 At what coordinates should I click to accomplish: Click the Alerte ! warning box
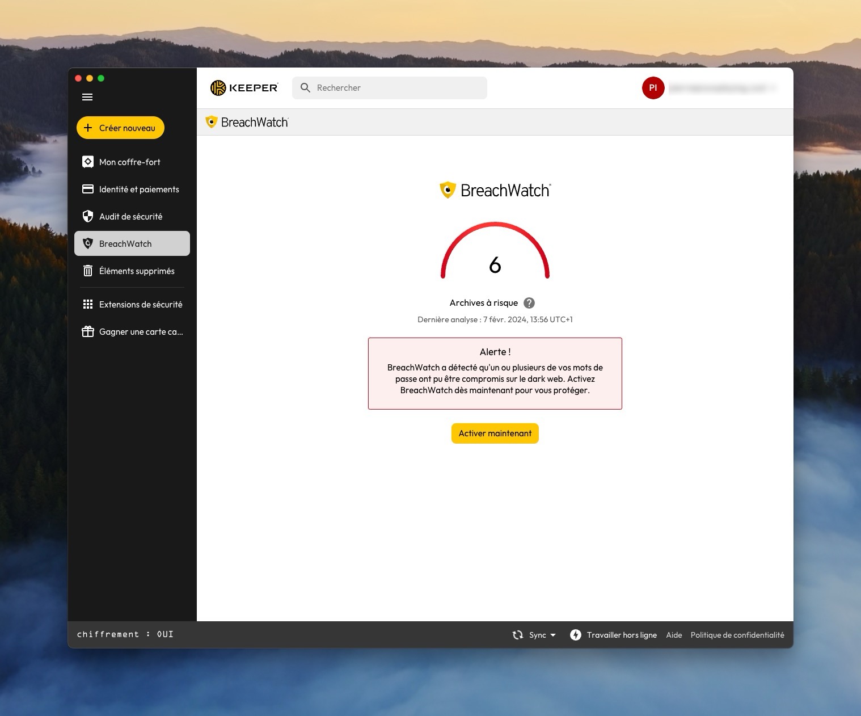[x=495, y=373]
